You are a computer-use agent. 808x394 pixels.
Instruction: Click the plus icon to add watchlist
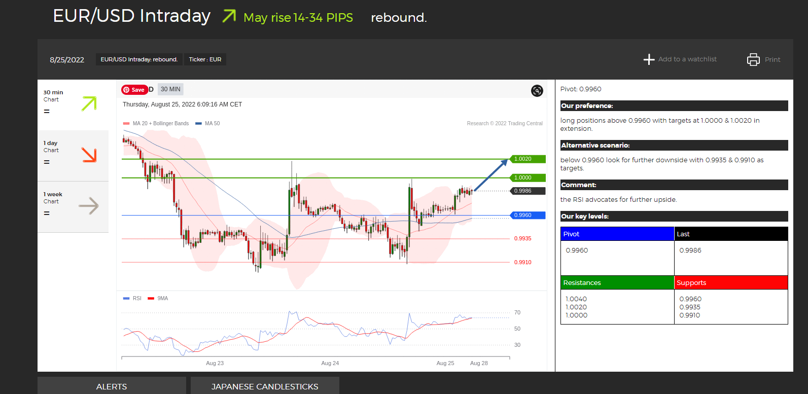coord(649,59)
